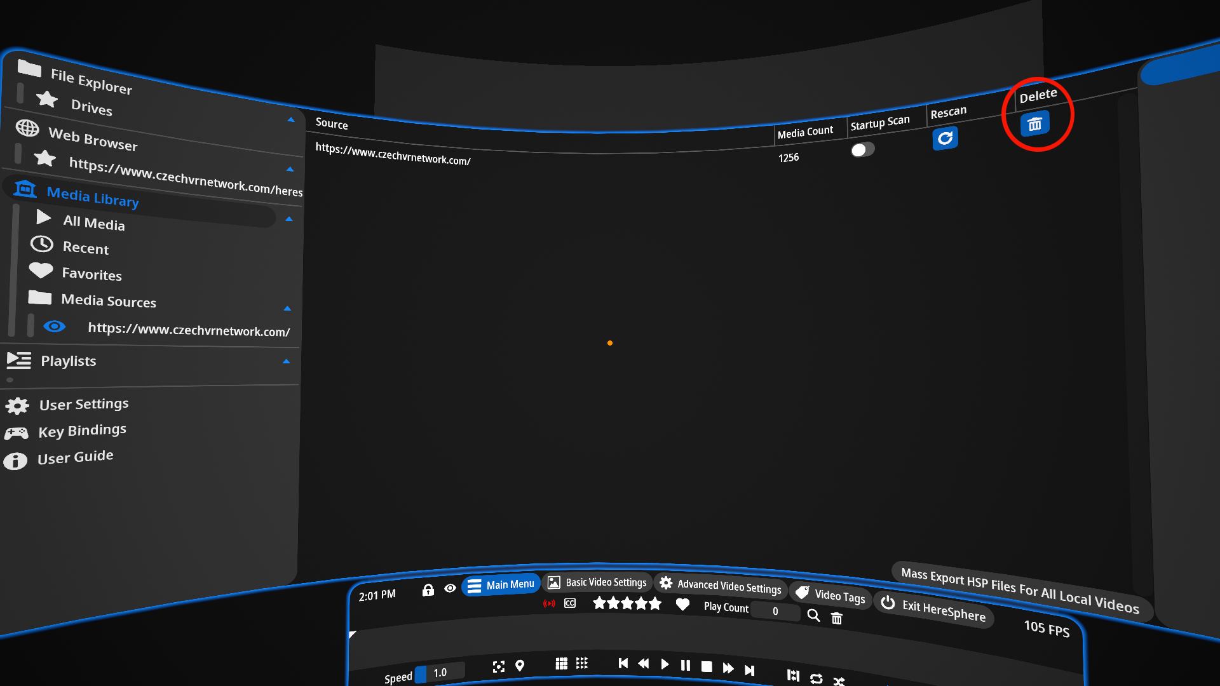Toggle Startup Scan for czechvrnetwork source
The height and width of the screenshot is (686, 1220).
click(x=862, y=149)
